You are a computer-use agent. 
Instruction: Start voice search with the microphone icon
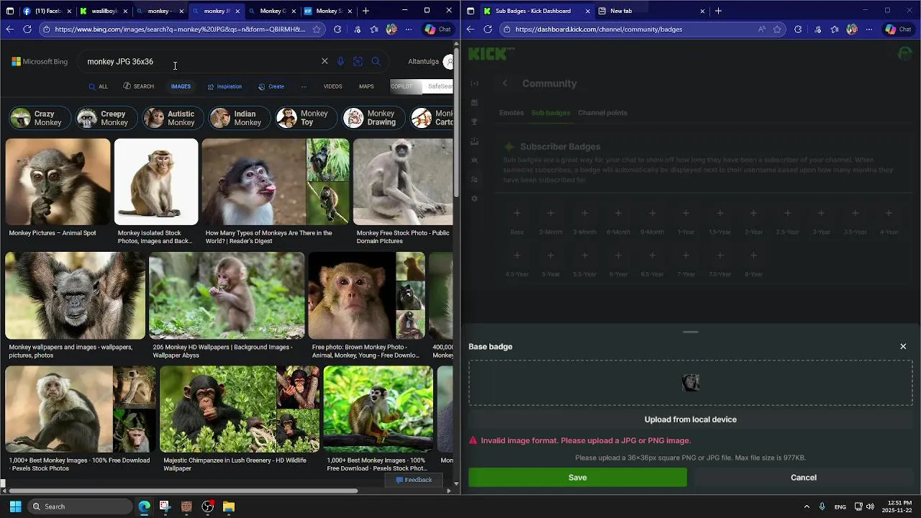tap(341, 61)
